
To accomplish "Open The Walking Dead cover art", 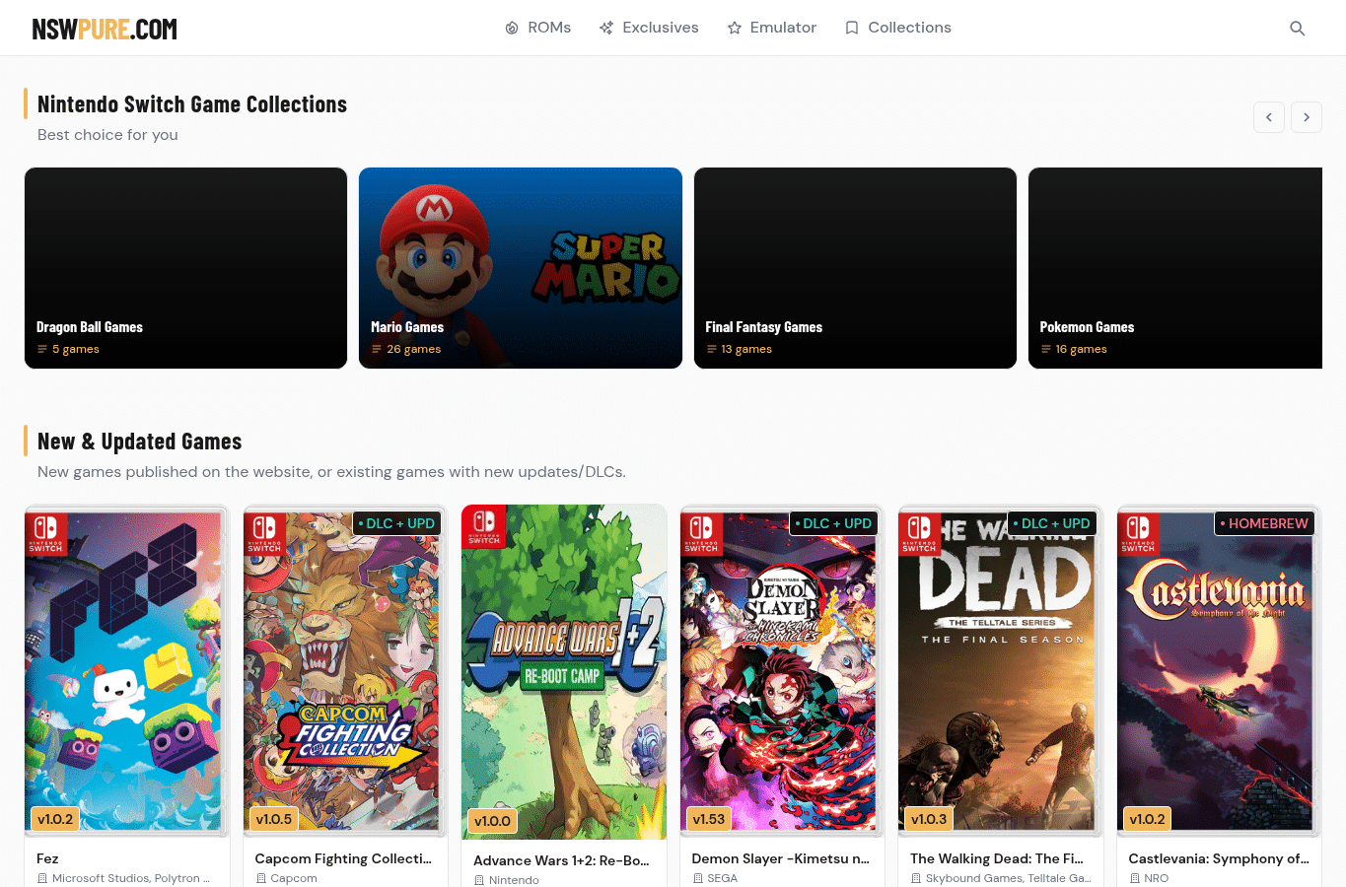I will click(x=1000, y=670).
